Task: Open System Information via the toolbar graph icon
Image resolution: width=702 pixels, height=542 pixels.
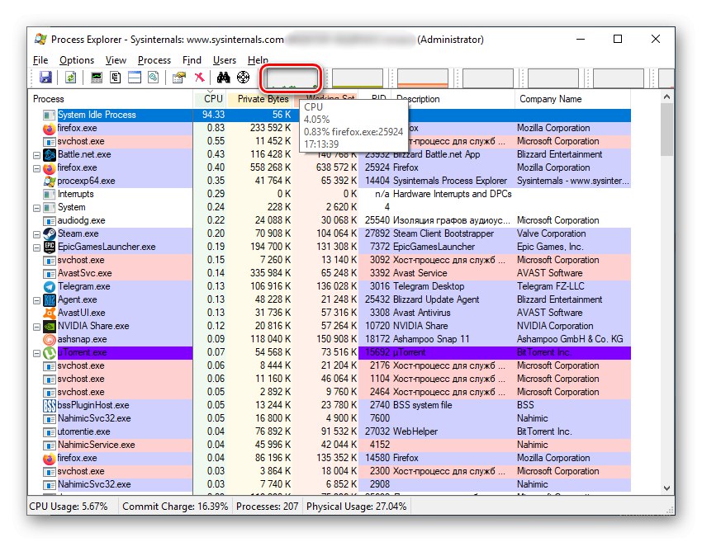Action: (97, 78)
